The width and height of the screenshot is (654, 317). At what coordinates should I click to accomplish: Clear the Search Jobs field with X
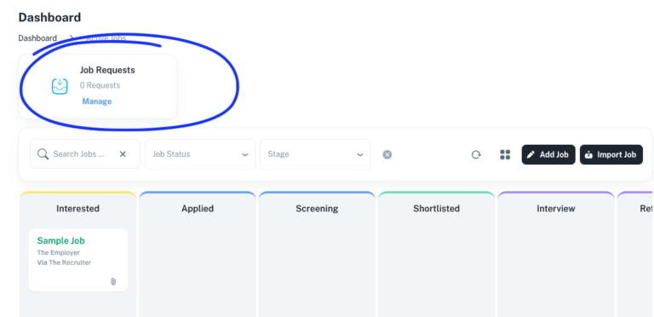pyautogui.click(x=123, y=154)
